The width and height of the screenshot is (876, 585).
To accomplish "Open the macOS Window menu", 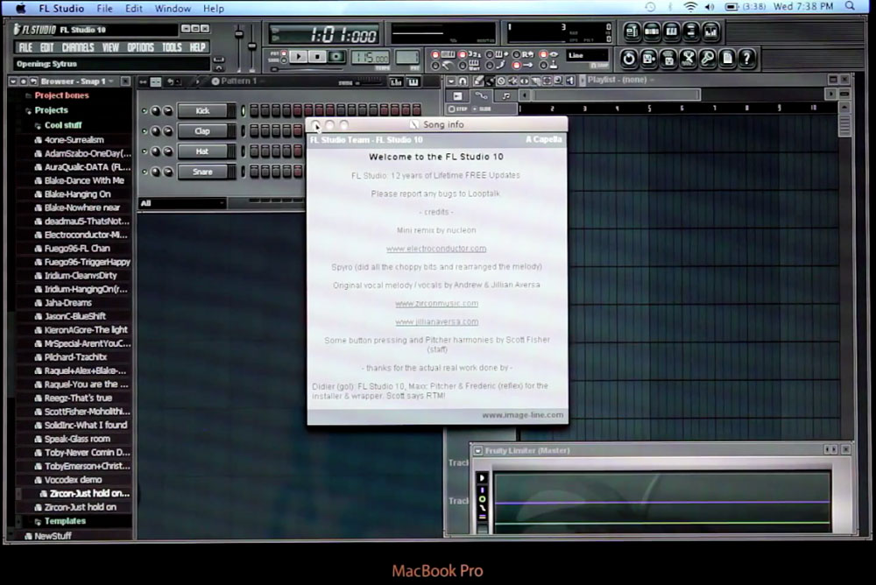I will tap(173, 9).
